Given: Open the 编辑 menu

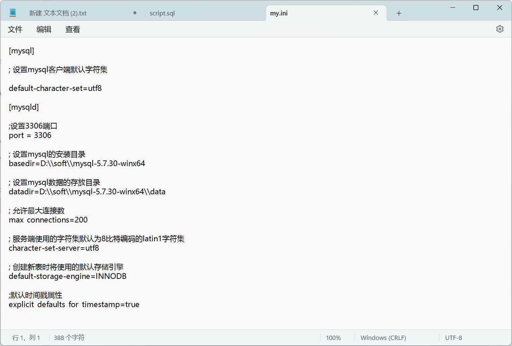Looking at the screenshot, I should [44, 29].
